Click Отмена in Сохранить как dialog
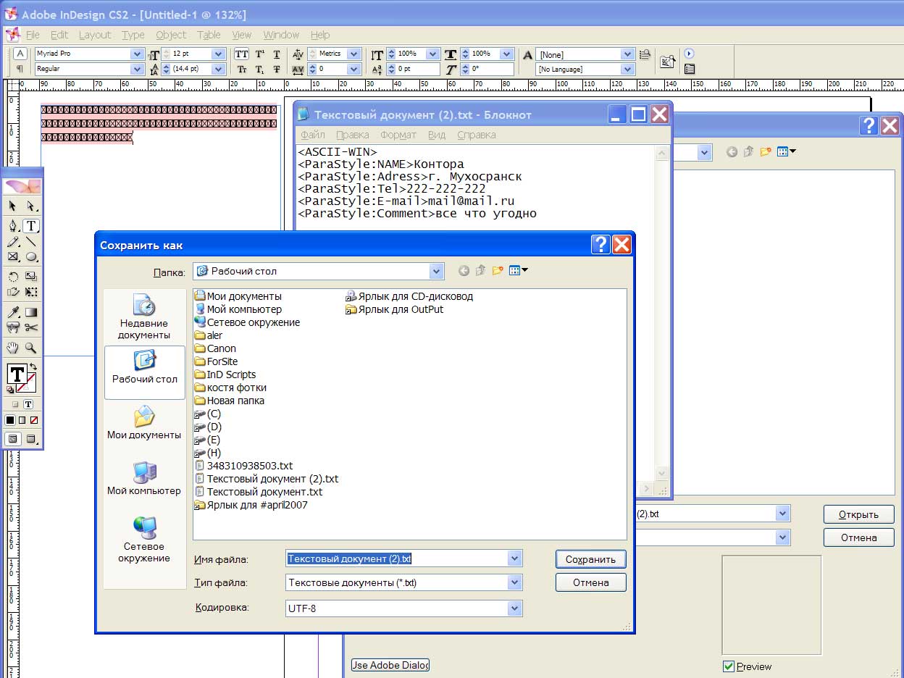Image resolution: width=904 pixels, height=678 pixels. pos(590,582)
